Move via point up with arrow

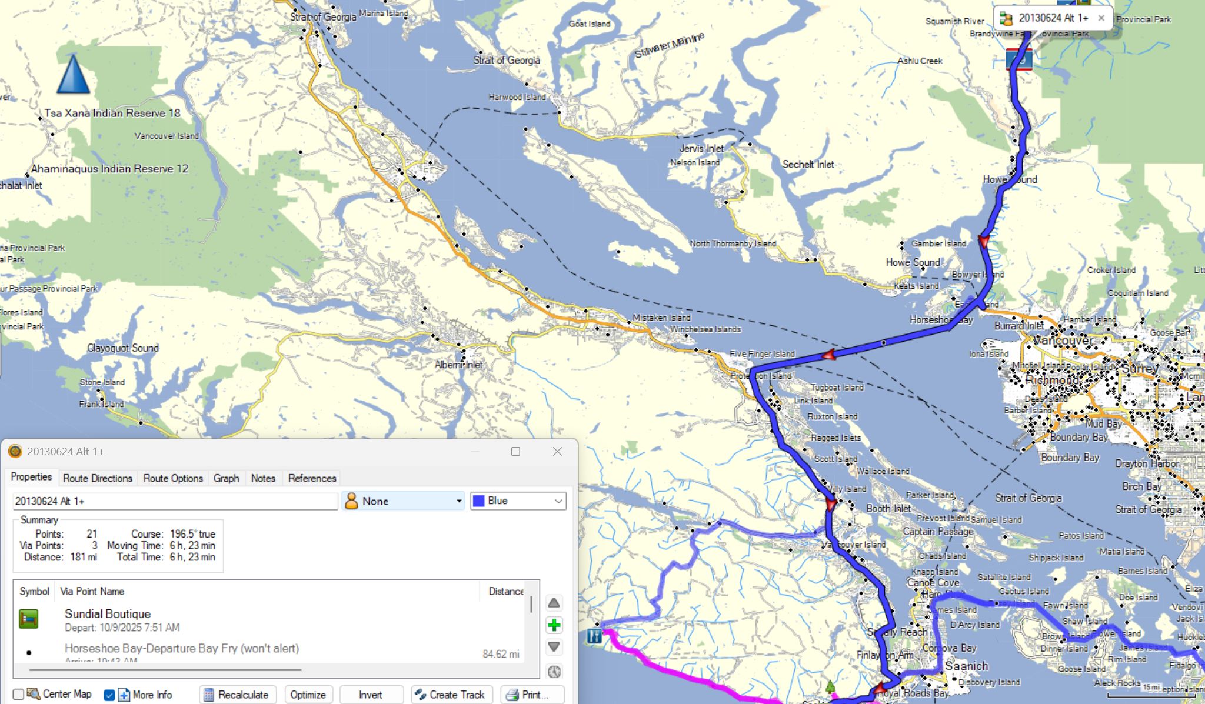(x=554, y=603)
